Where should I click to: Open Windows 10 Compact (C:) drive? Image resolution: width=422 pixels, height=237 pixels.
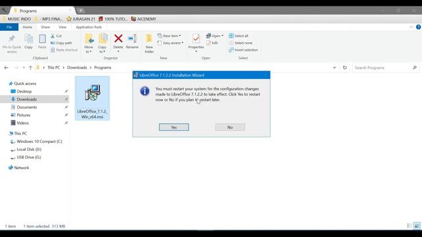point(40,142)
